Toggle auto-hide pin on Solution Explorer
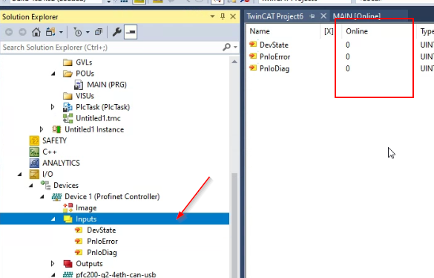The width and height of the screenshot is (434, 278). pyautogui.click(x=223, y=16)
